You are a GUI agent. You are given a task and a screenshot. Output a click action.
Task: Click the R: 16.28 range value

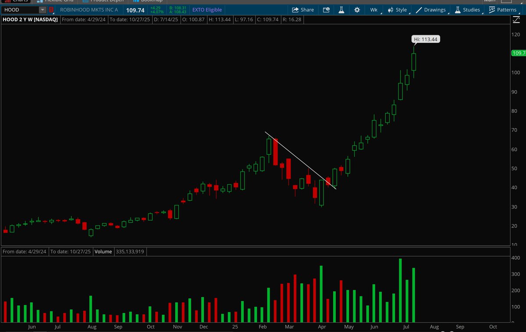[x=292, y=19]
